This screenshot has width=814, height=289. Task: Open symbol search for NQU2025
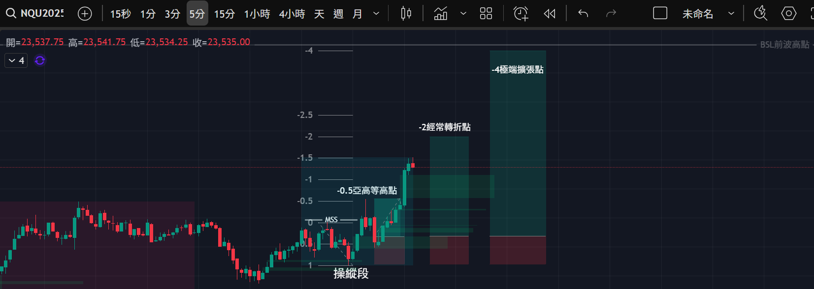point(35,13)
